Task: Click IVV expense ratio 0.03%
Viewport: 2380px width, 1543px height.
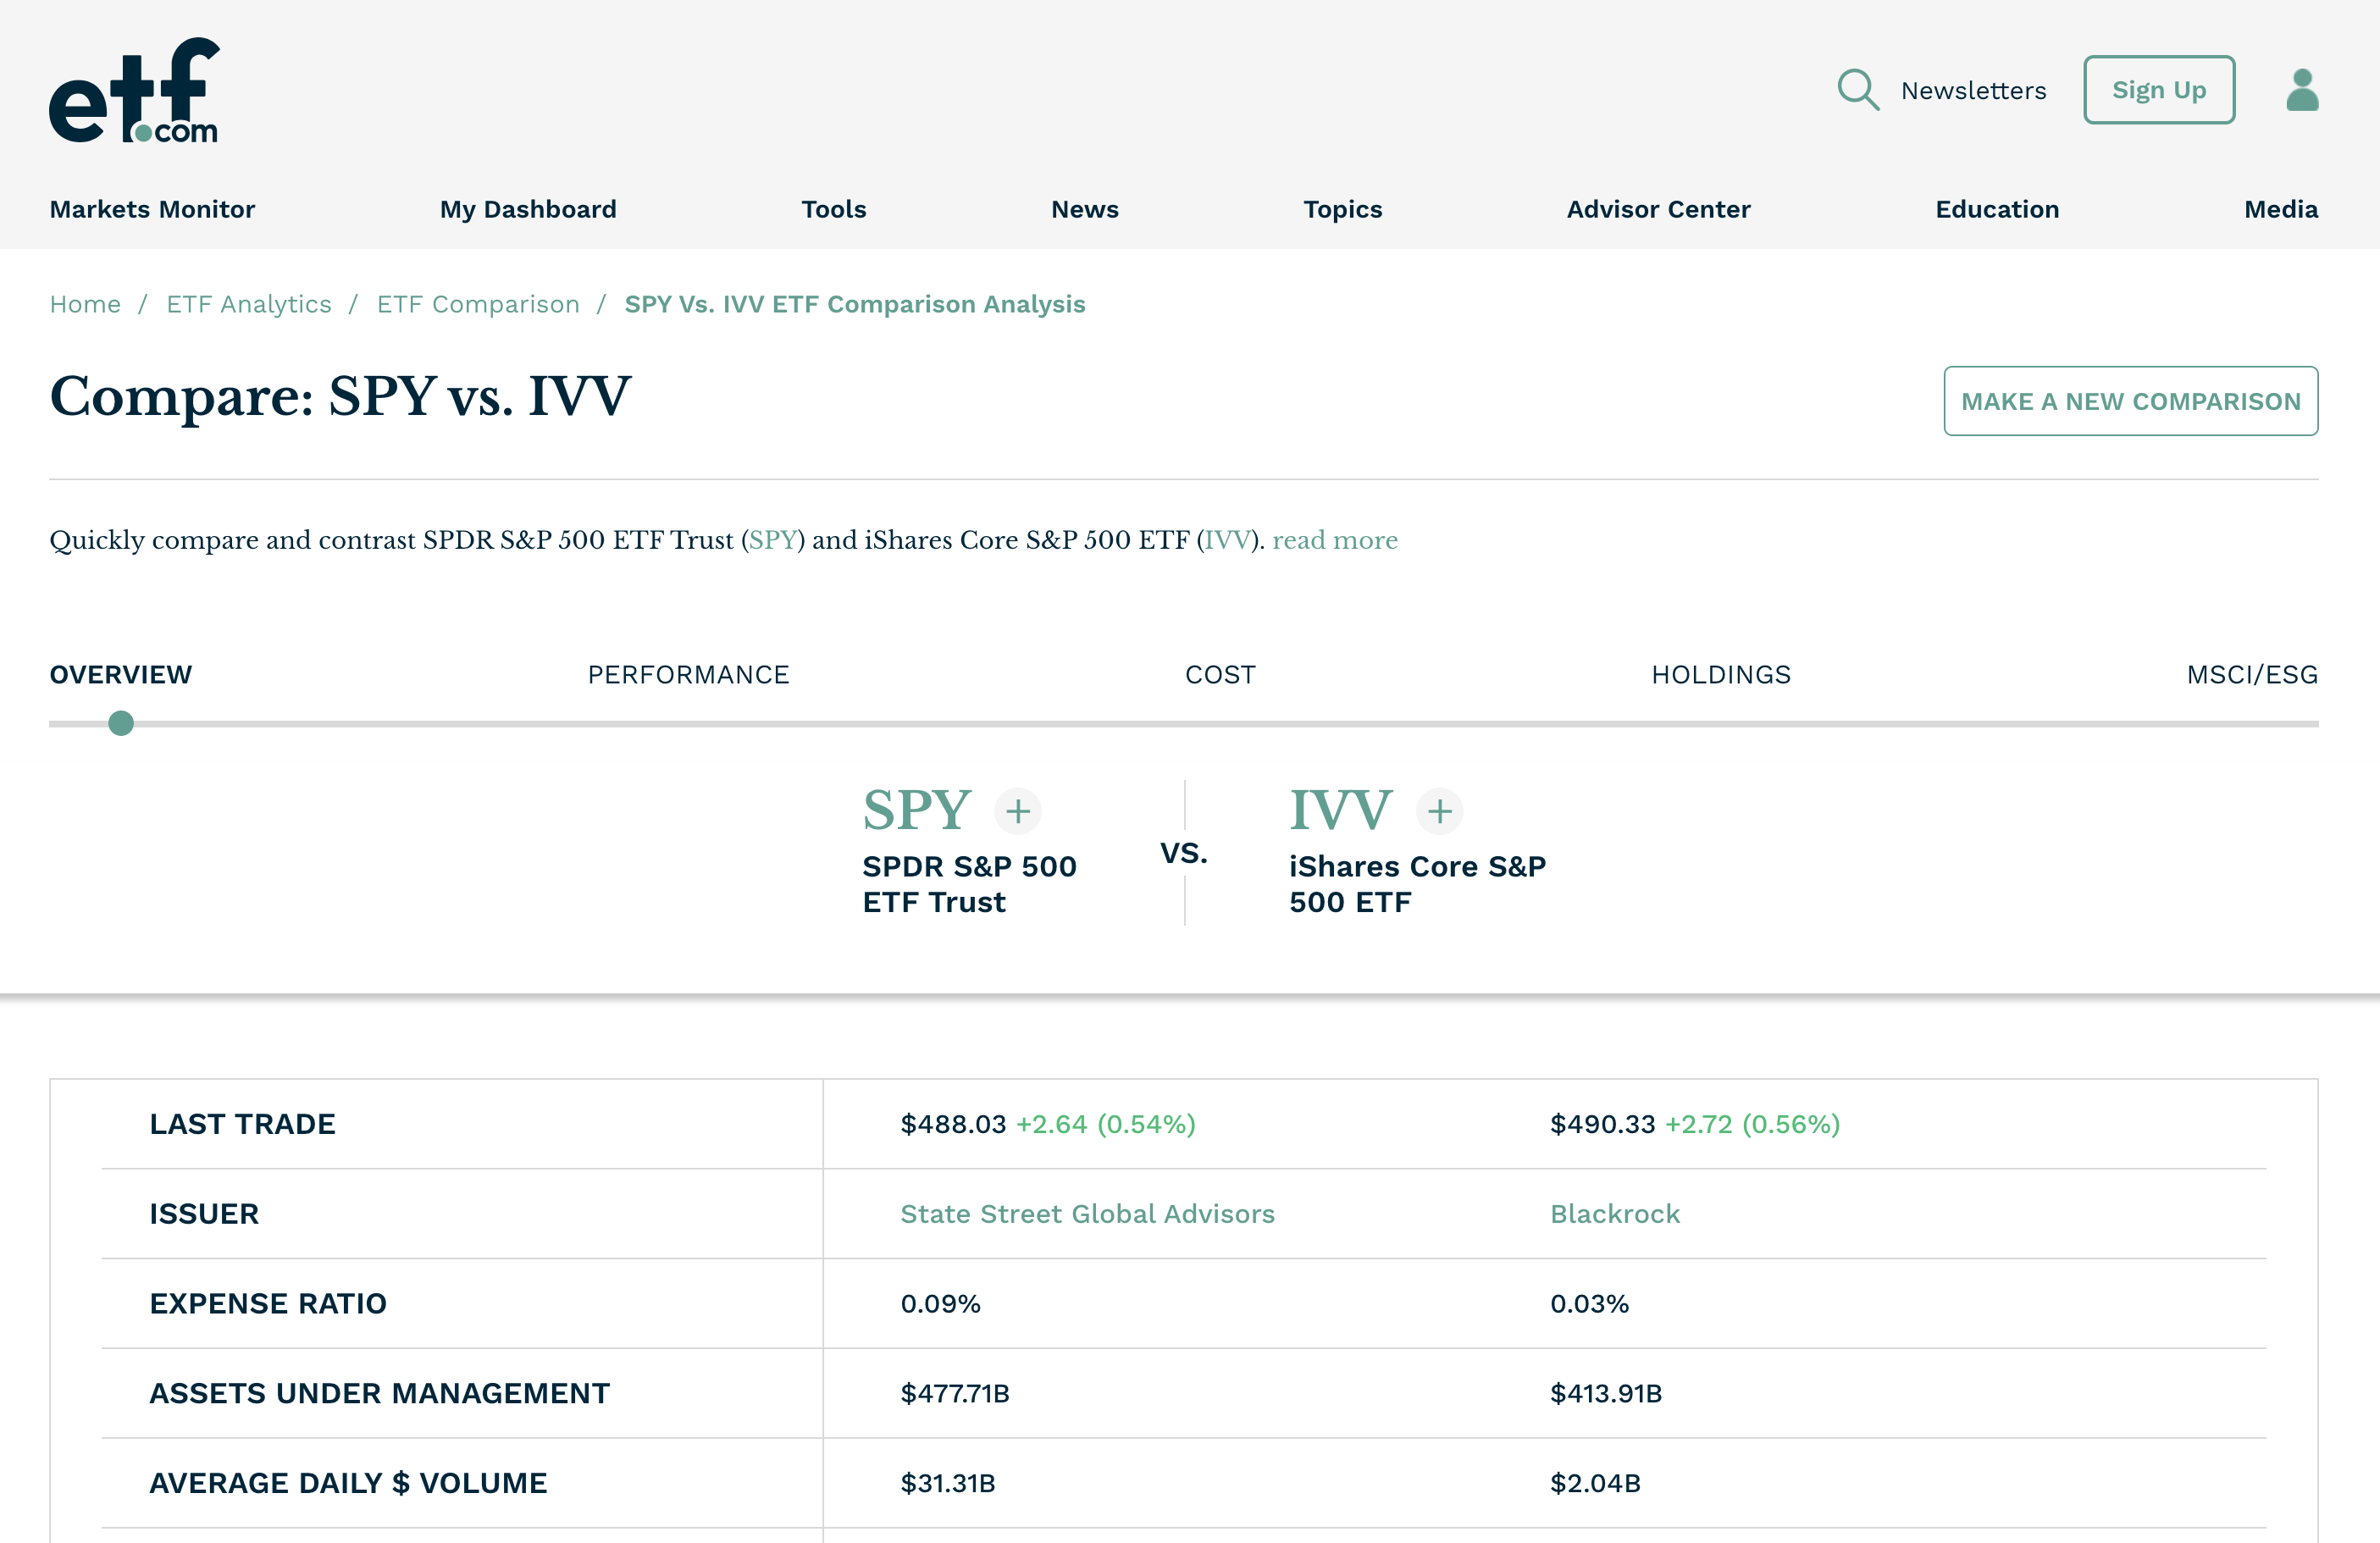Action: (x=1590, y=1304)
